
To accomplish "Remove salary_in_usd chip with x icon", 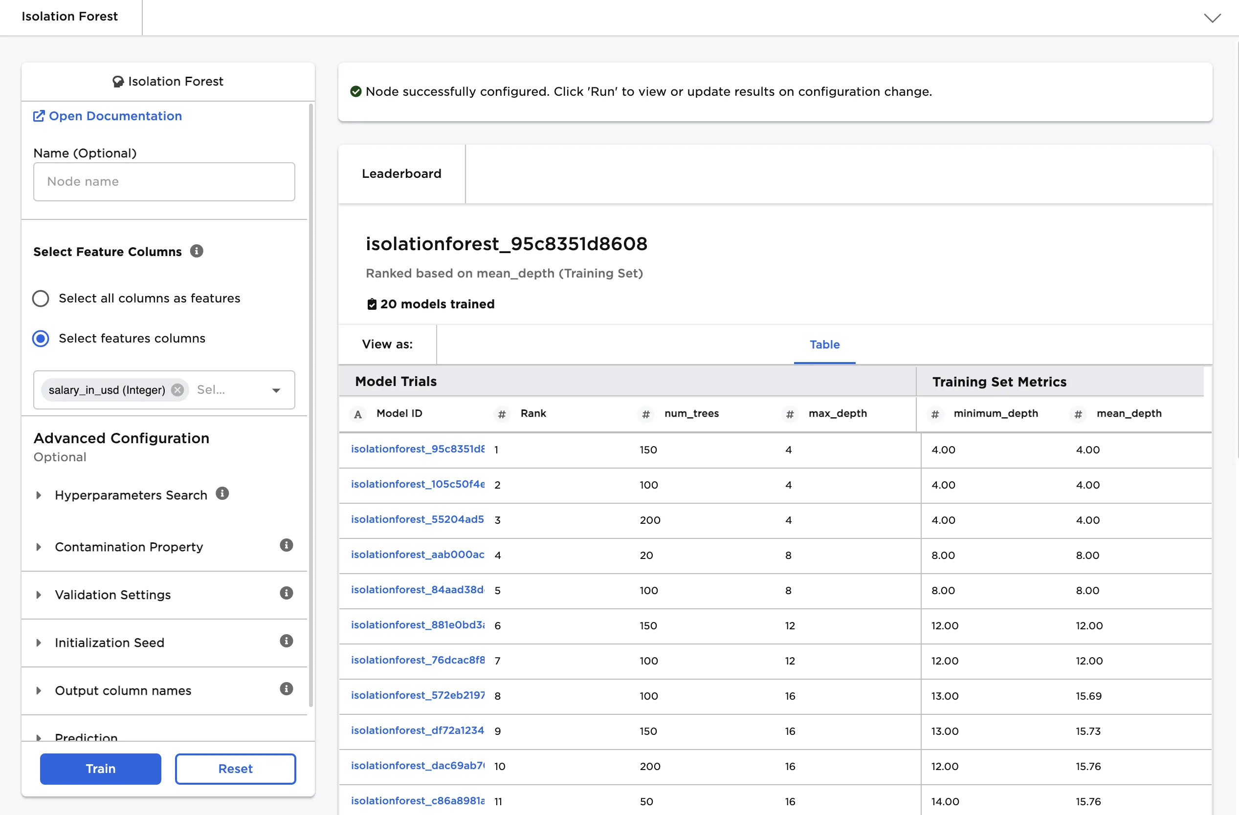I will click(x=177, y=390).
